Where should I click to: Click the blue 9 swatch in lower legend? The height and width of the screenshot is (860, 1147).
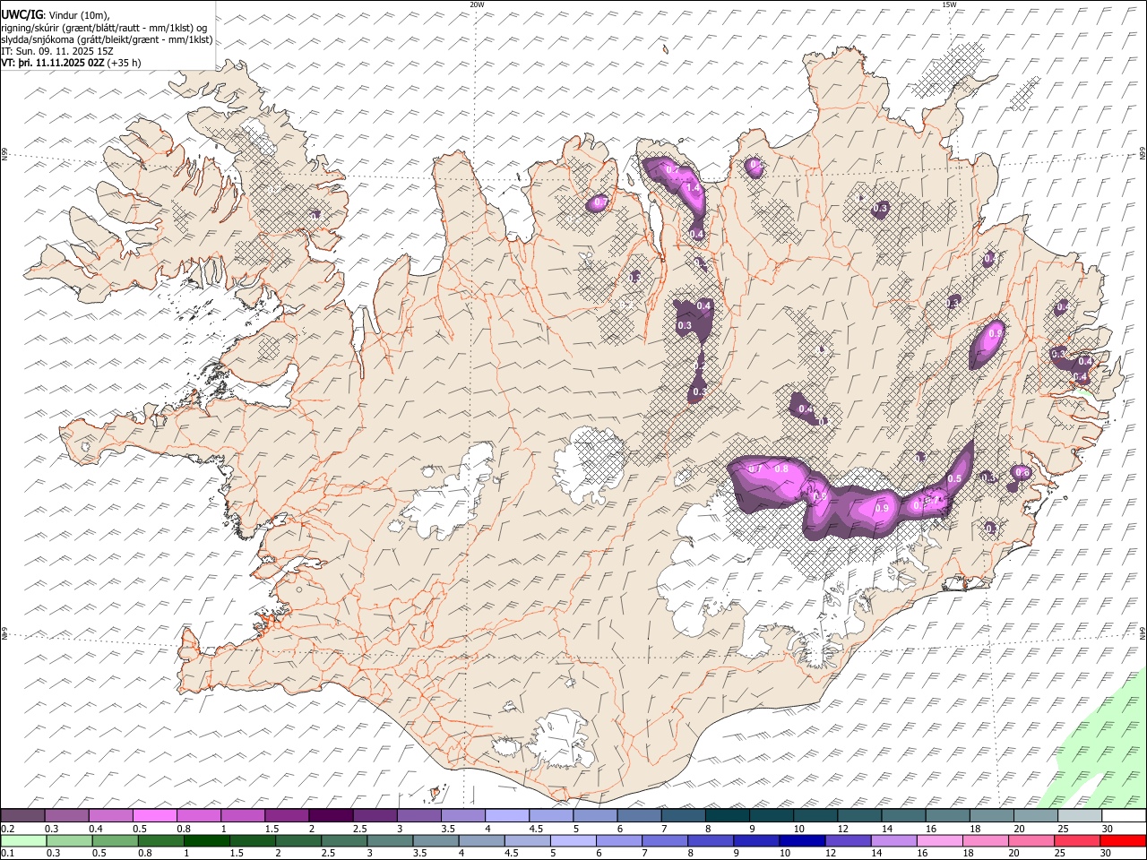(x=758, y=840)
